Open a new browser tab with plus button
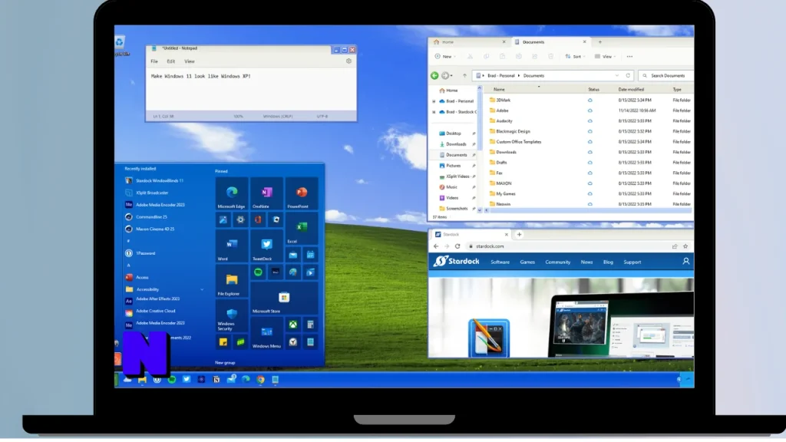The image size is (786, 442). 519,235
